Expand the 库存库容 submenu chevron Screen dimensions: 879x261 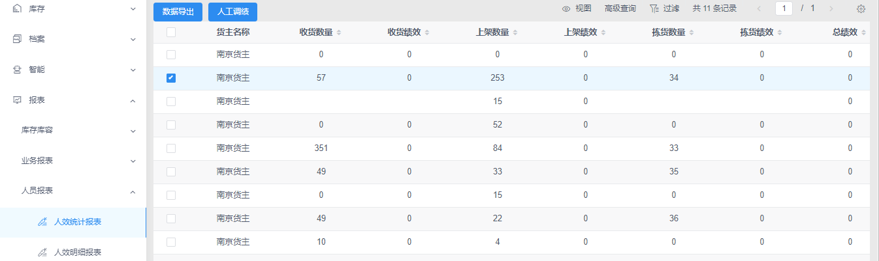133,131
